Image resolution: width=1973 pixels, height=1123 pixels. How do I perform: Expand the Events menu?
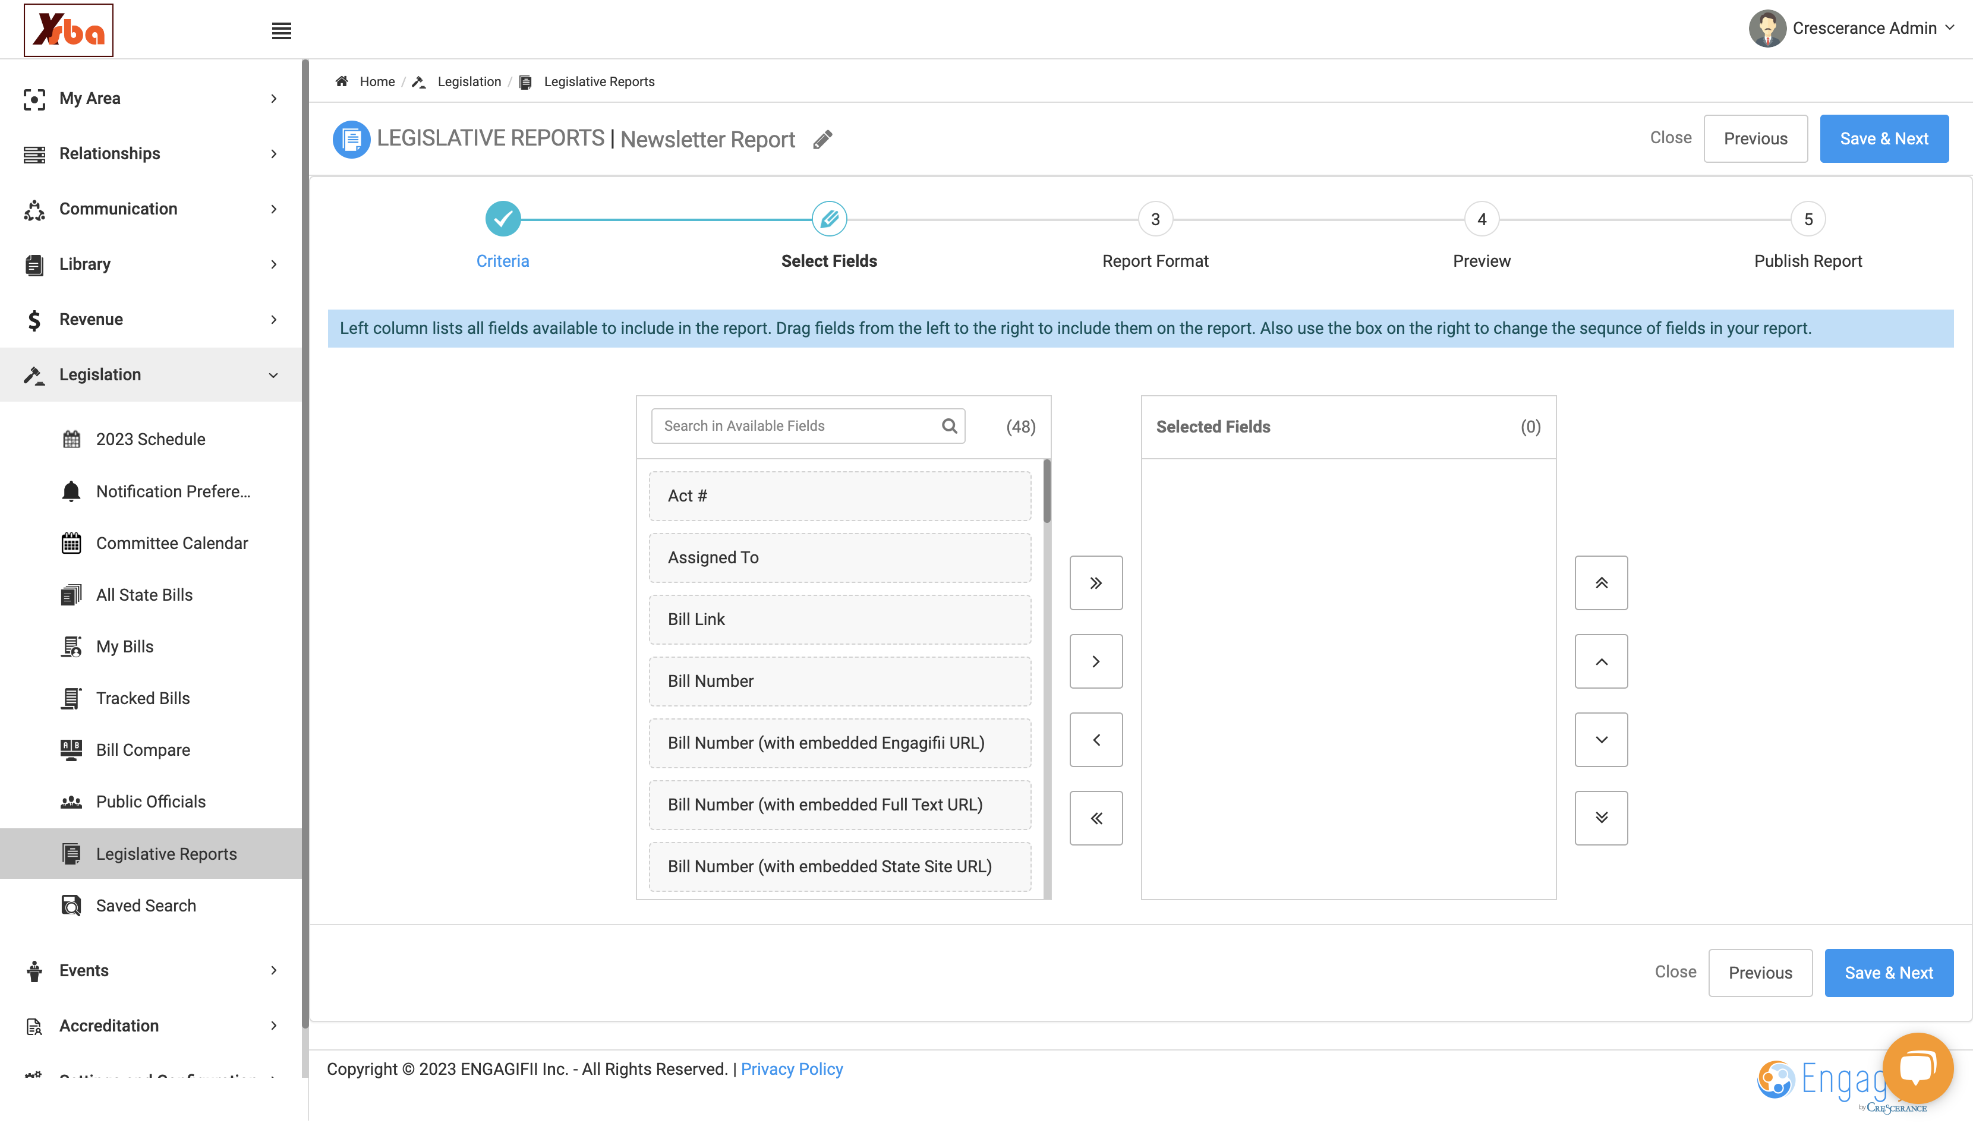150,970
